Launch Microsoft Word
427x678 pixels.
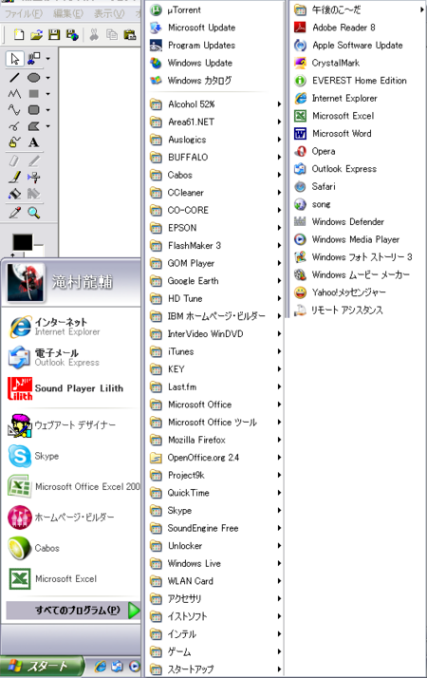pos(358,134)
